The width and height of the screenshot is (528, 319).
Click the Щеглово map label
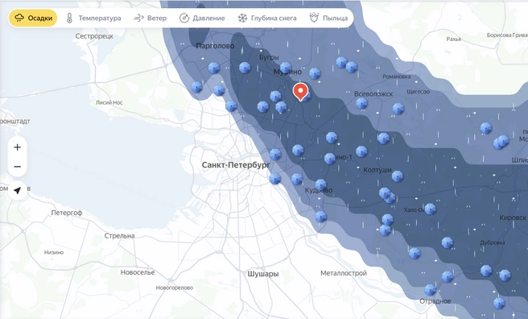point(419,92)
